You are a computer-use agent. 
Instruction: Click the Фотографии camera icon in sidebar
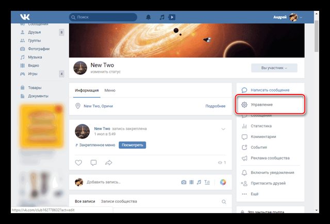22,49
